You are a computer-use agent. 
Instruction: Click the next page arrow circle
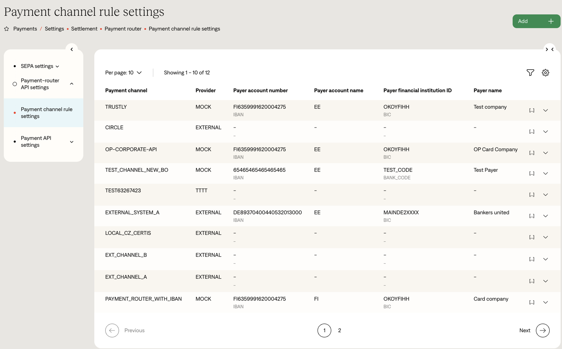[542, 330]
